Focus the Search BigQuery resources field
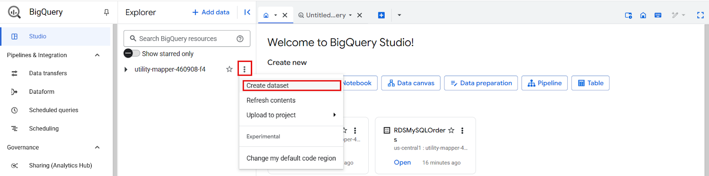Viewport: 709px width, 176px height. tap(187, 38)
